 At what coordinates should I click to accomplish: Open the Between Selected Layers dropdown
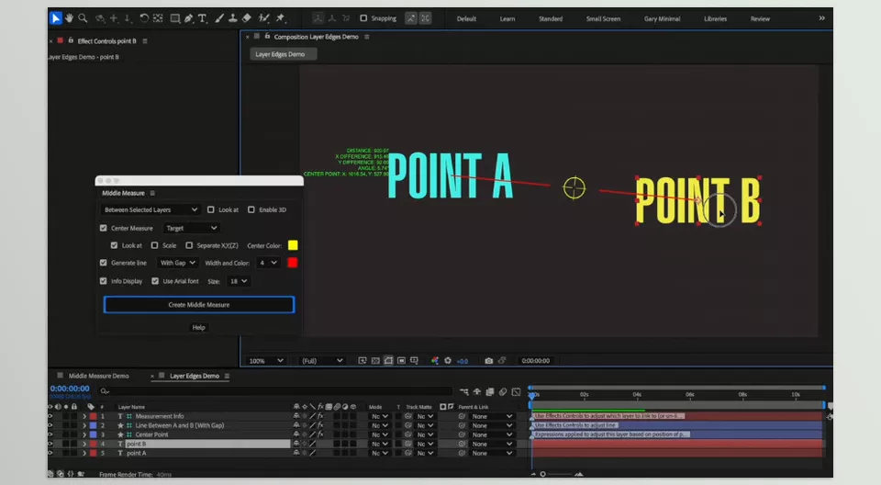[x=151, y=209]
